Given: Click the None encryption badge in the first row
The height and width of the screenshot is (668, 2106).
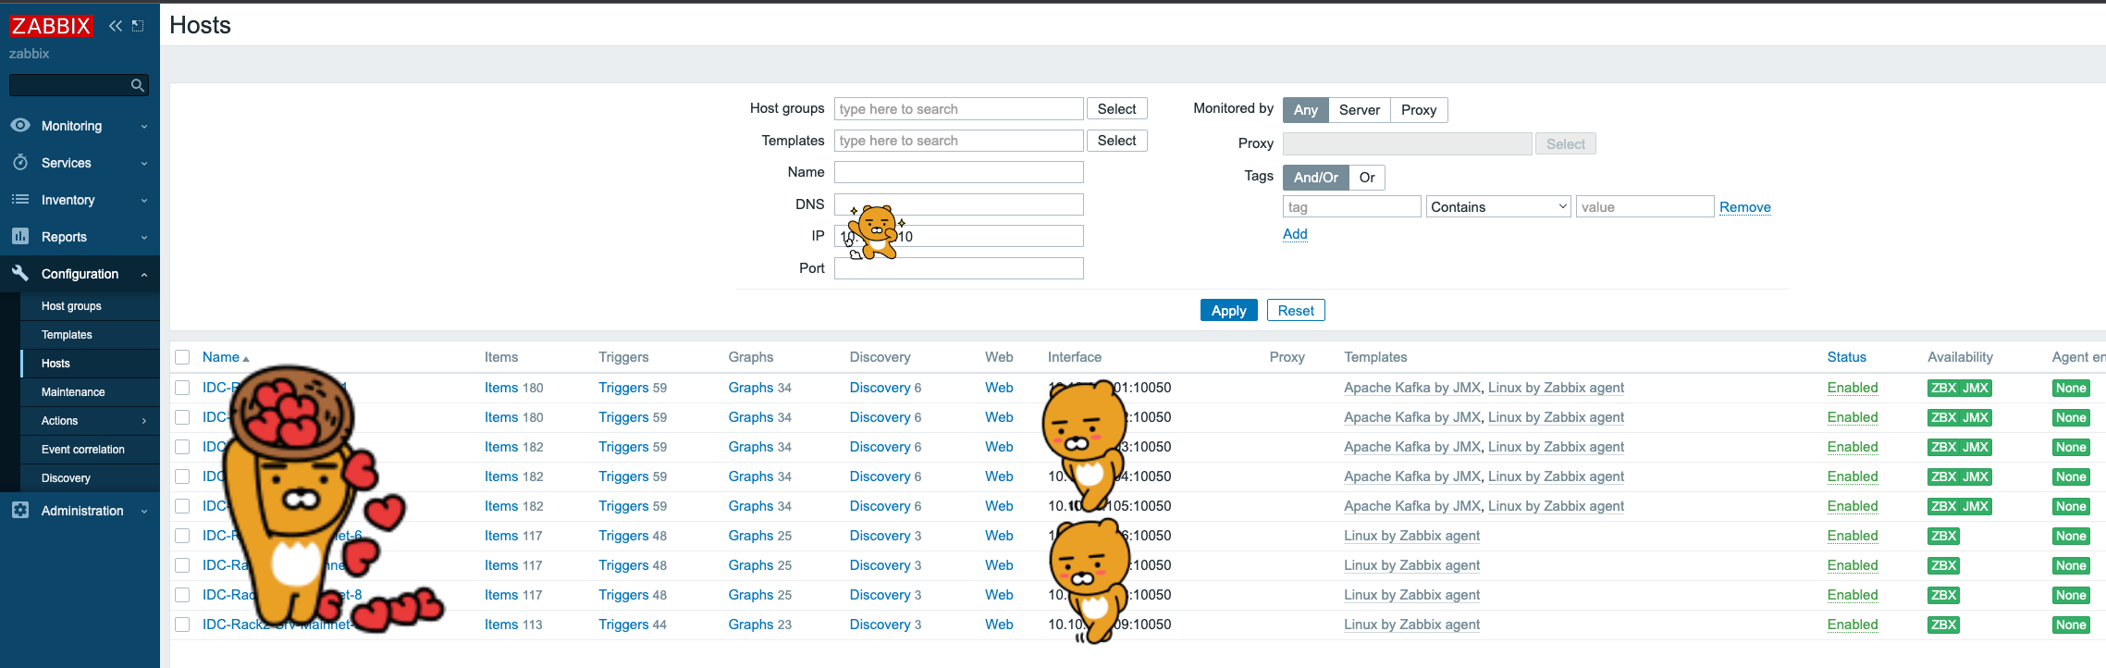Looking at the screenshot, I should coord(2071,388).
